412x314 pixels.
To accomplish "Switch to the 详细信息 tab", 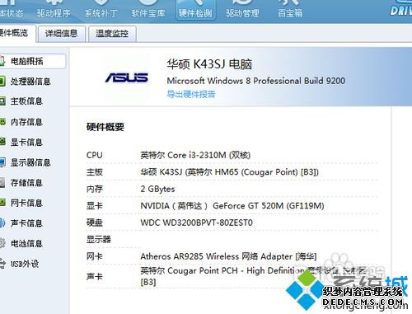I will [61, 34].
